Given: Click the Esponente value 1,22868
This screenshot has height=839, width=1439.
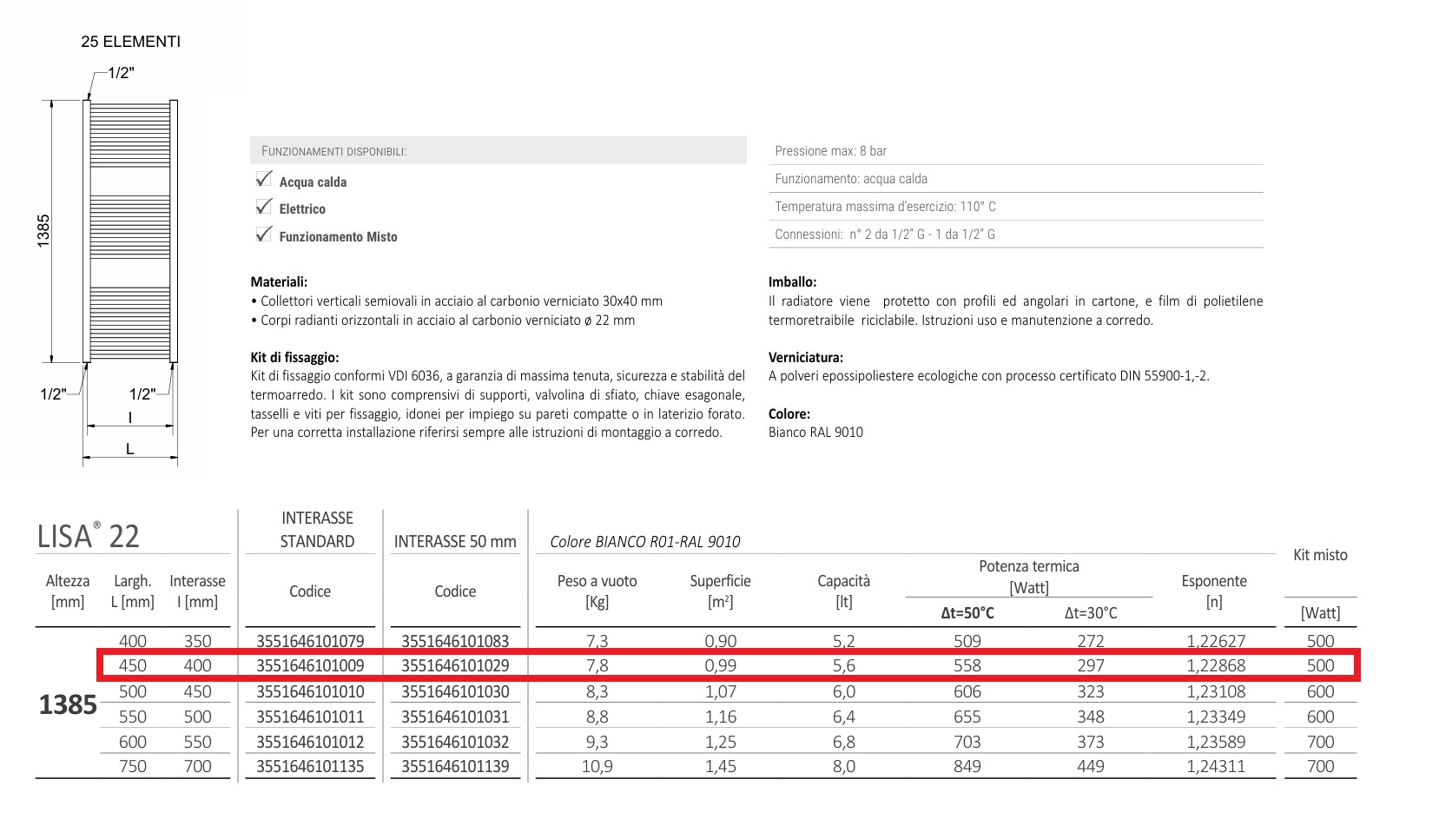Looking at the screenshot, I should click(x=1215, y=666).
